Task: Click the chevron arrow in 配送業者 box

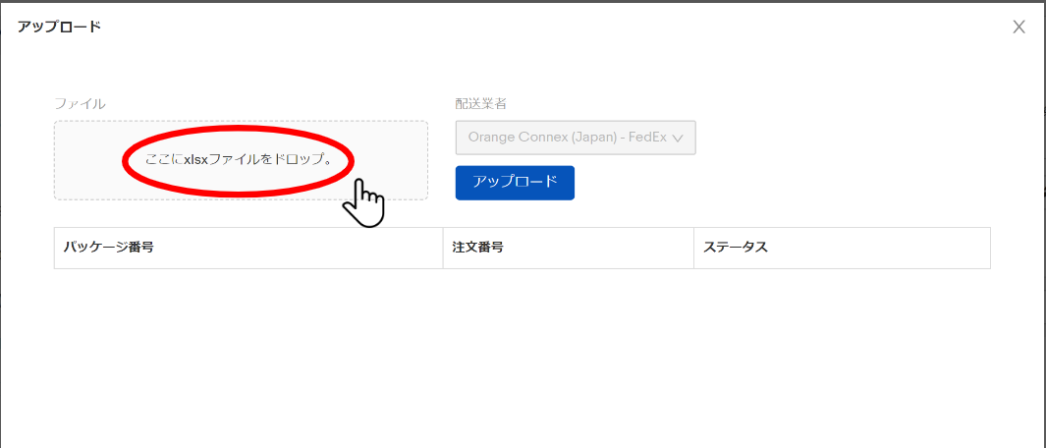Action: click(678, 139)
